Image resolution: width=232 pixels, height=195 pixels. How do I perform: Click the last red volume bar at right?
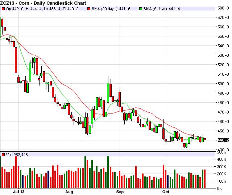pyautogui.click(x=205, y=179)
